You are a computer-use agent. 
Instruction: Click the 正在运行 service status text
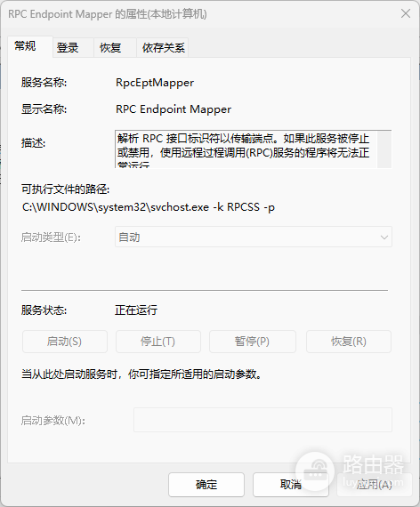coord(136,310)
